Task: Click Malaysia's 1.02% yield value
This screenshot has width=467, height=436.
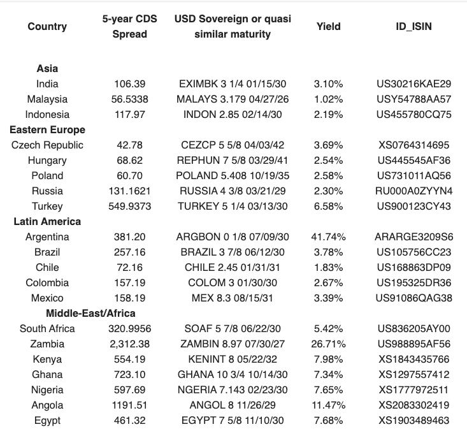Action: (328, 99)
